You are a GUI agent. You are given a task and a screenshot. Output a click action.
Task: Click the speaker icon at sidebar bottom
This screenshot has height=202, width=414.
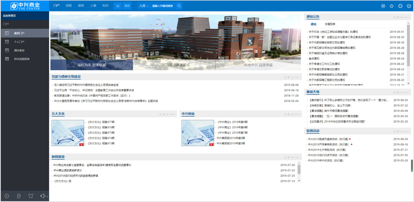coord(43,196)
